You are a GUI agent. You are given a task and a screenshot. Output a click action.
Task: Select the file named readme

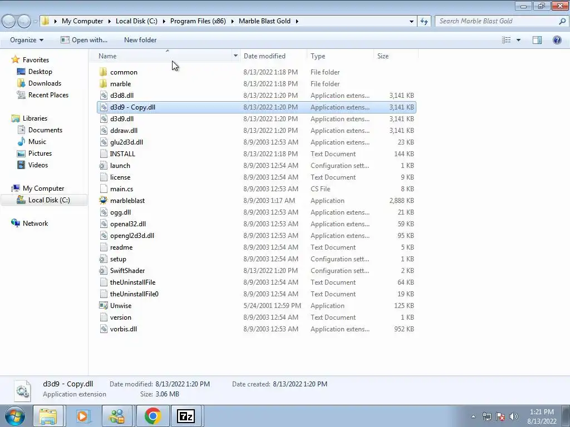[x=121, y=247]
